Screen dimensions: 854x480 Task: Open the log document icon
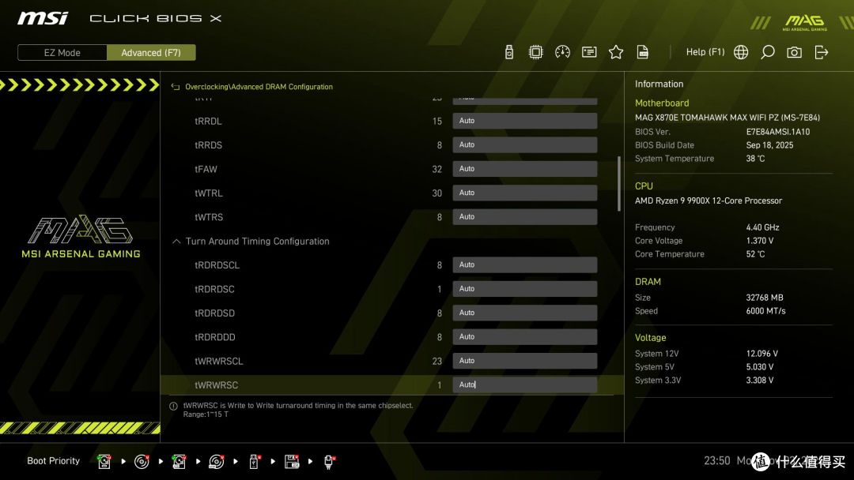(643, 52)
